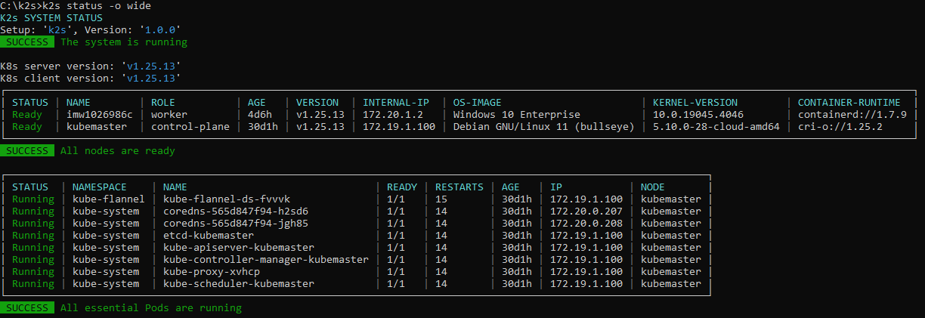Click the coredns-565d847f94-h2sd6 pod name
The image size is (925, 318).
(236, 211)
